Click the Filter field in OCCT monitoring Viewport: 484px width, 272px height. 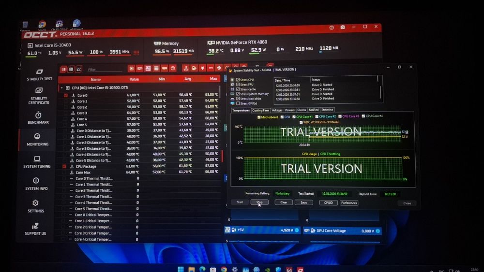(105, 70)
